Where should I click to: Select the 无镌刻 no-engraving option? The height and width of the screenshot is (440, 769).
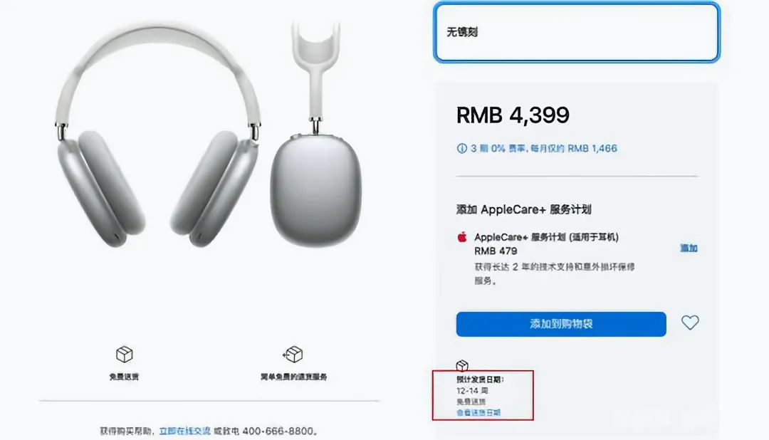[576, 32]
